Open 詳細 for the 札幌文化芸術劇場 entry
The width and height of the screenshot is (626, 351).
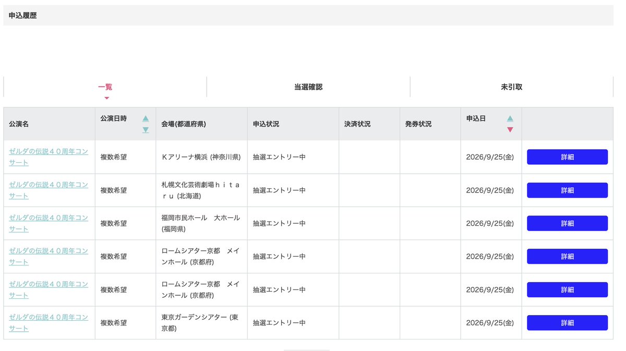[x=567, y=190]
